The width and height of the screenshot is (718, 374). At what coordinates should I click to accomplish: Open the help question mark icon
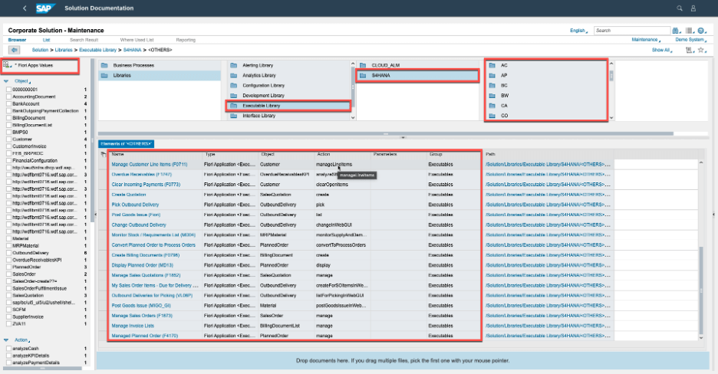coord(701,31)
